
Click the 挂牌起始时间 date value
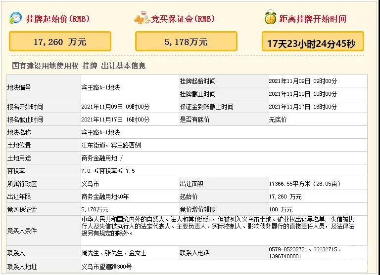point(302,81)
